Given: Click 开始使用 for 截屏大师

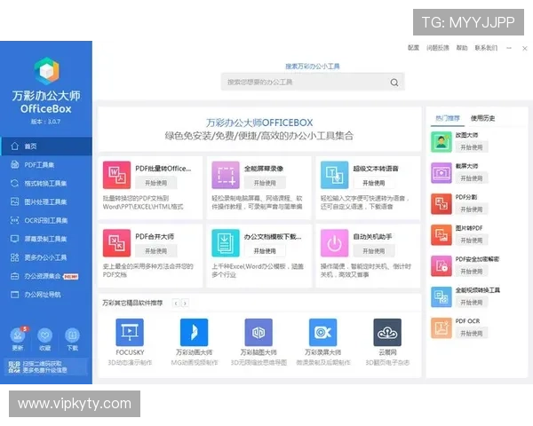Looking at the screenshot, I should pos(472,178).
